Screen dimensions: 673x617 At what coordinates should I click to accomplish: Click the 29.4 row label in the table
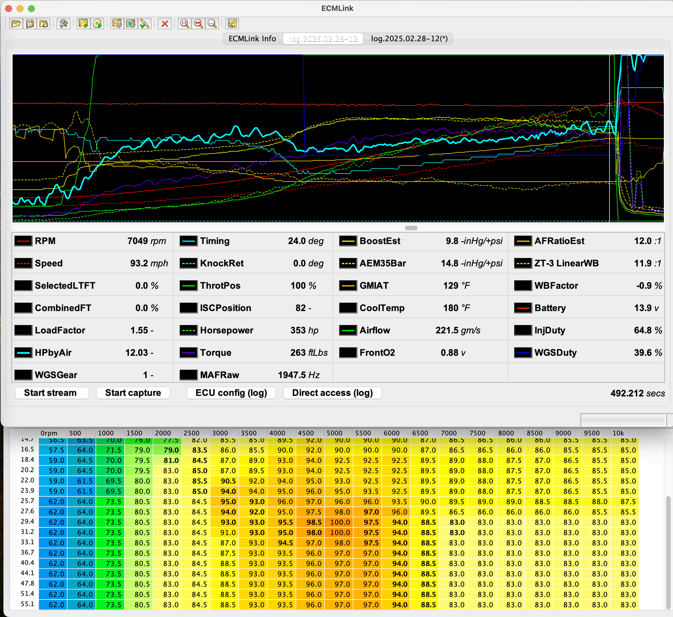point(28,522)
